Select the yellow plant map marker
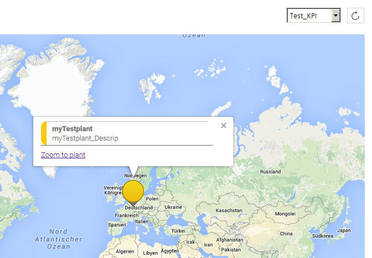The height and width of the screenshot is (258, 372). [x=133, y=192]
